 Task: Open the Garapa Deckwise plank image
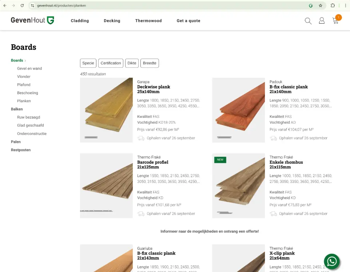[106, 110]
